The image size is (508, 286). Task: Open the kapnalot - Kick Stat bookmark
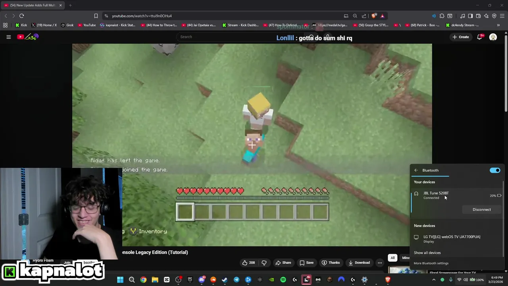pos(117,25)
